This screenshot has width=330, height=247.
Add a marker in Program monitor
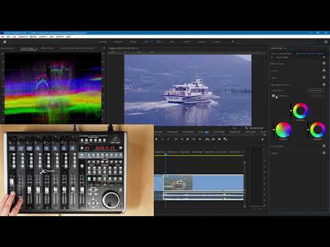(156, 139)
